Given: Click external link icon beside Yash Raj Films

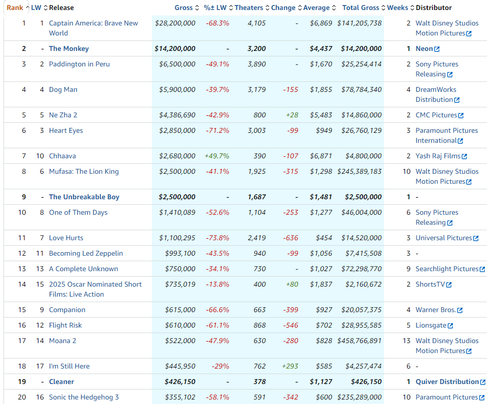Looking at the screenshot, I should [464, 156].
